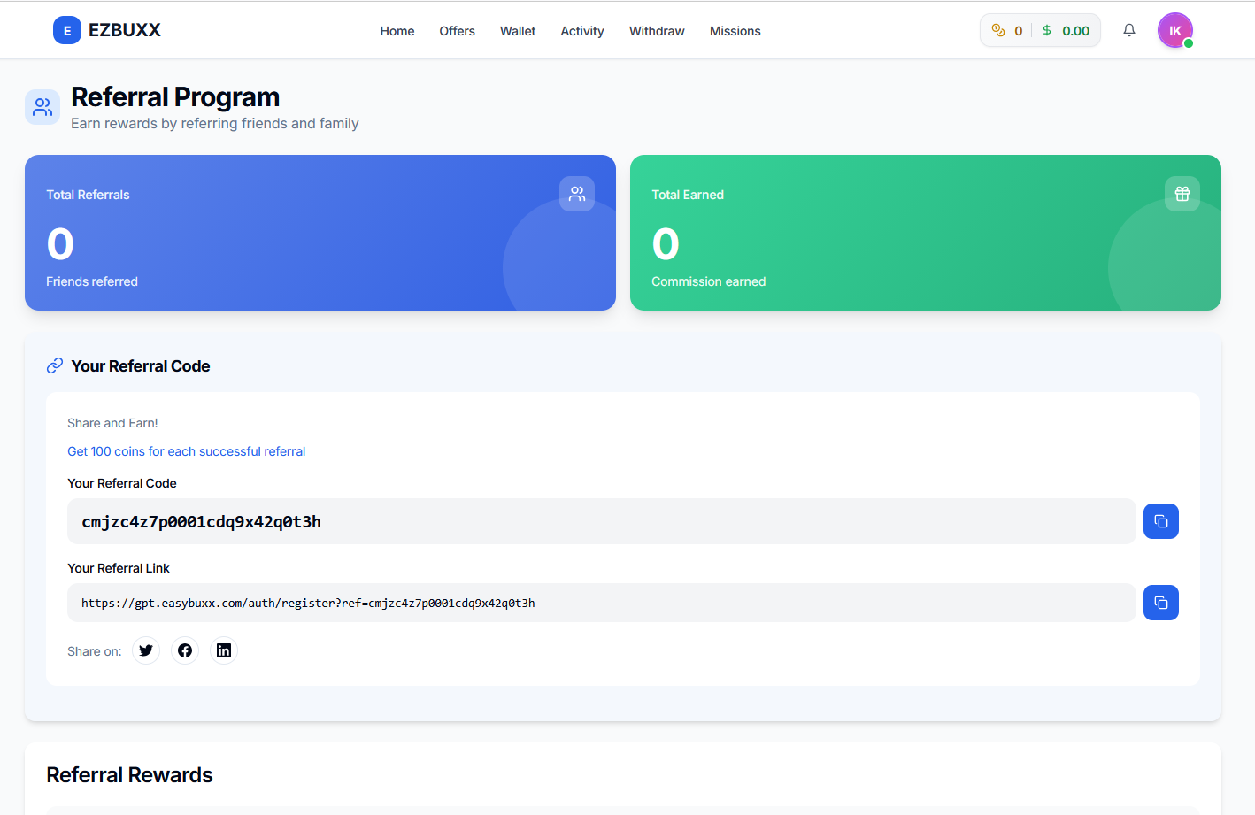The width and height of the screenshot is (1255, 815).
Task: Navigate to Wallet
Action: [518, 31]
